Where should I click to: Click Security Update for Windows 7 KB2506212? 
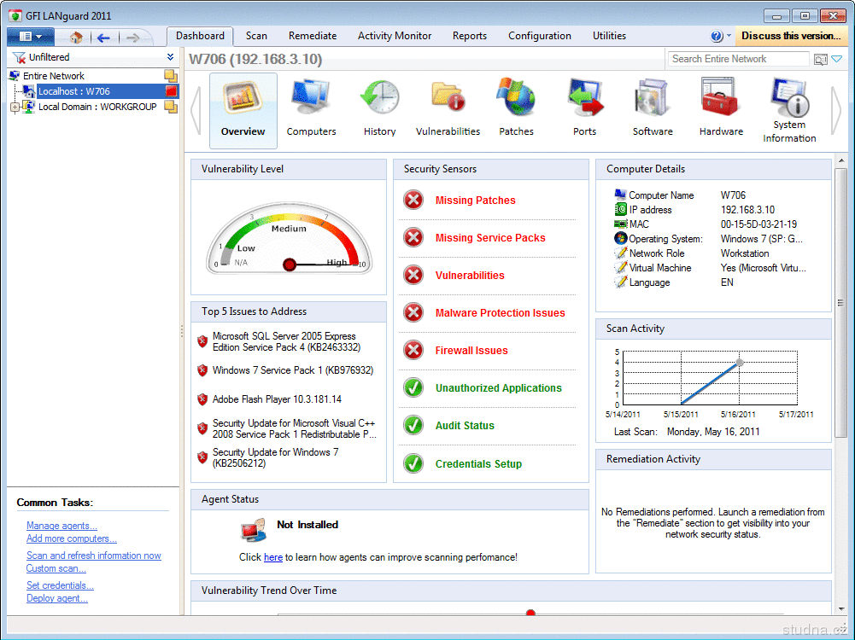(x=275, y=457)
